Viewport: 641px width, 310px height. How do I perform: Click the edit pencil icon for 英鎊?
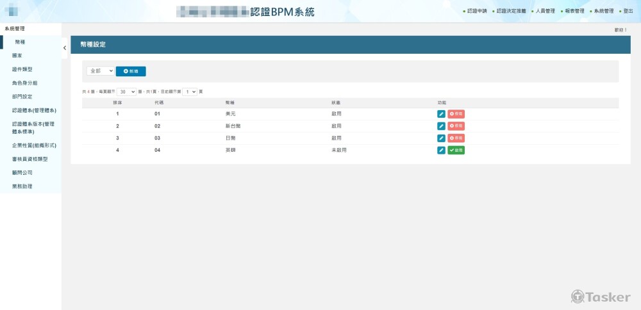[441, 151]
